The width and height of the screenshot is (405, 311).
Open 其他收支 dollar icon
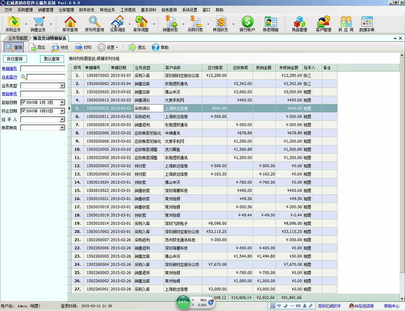220,24
